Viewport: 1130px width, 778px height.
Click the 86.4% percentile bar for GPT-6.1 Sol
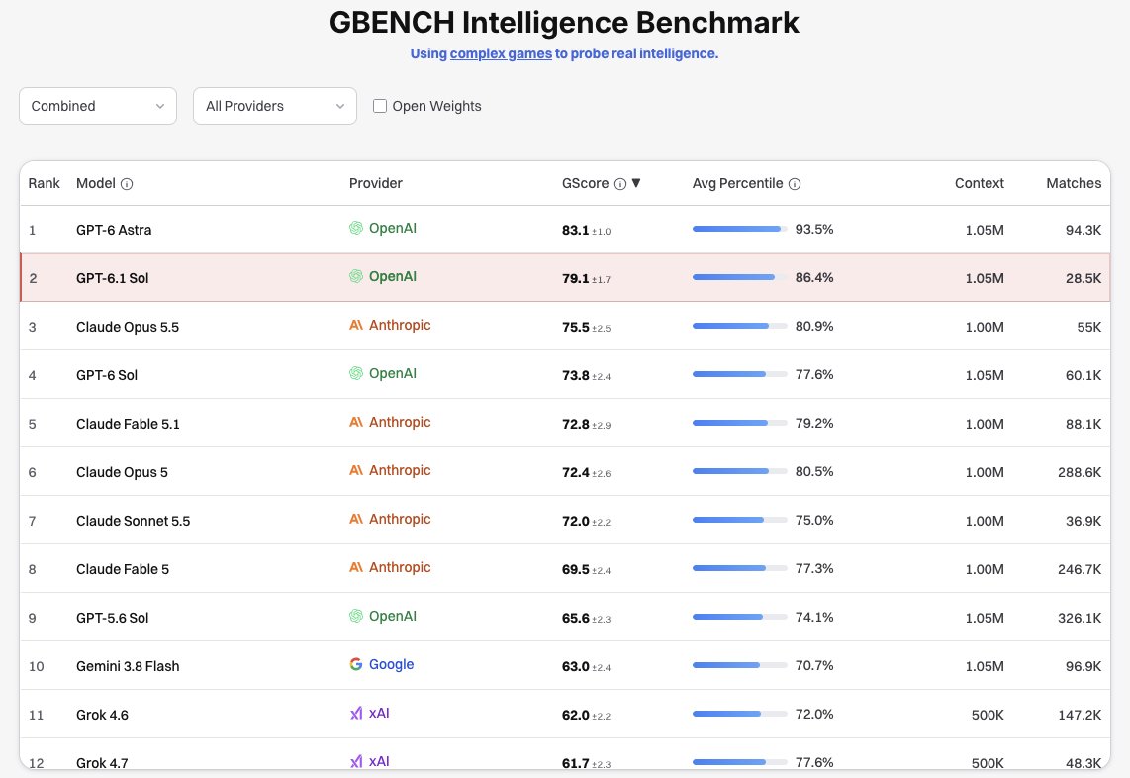tap(739, 277)
